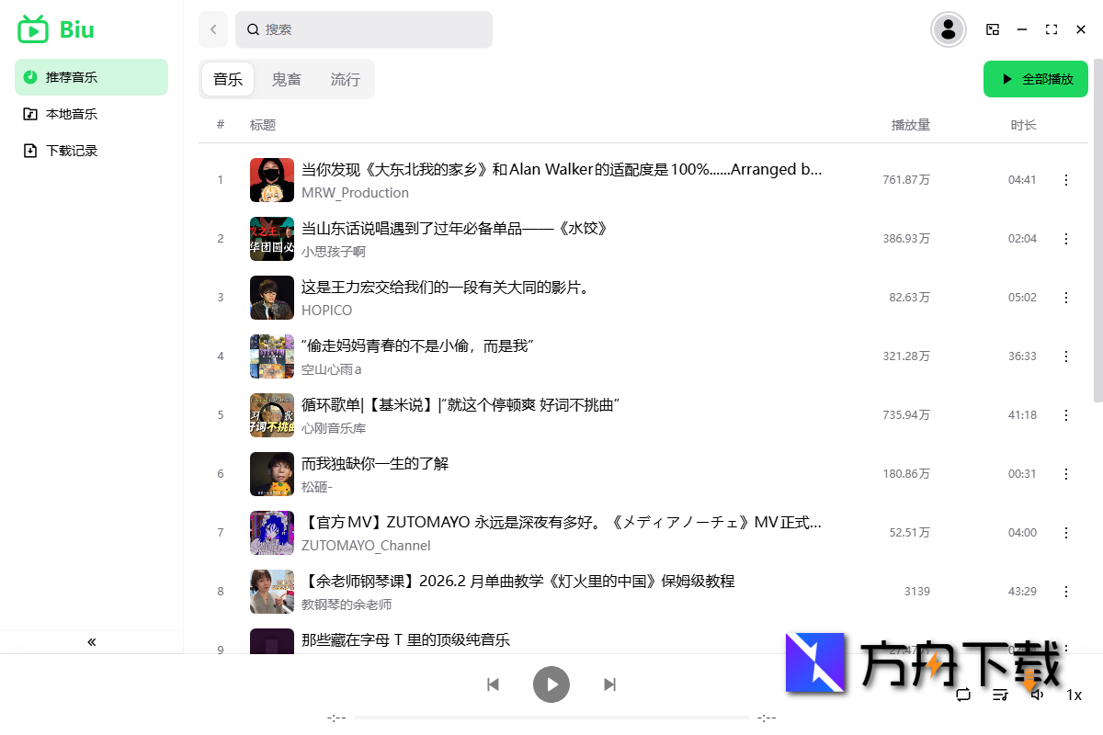Toggle playback with the center play button
Image resolution: width=1103 pixels, height=735 pixels.
[x=551, y=684]
